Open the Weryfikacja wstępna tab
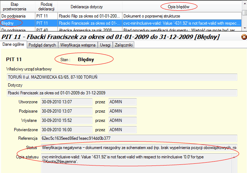This screenshot has width=247, height=173. tap(74, 45)
